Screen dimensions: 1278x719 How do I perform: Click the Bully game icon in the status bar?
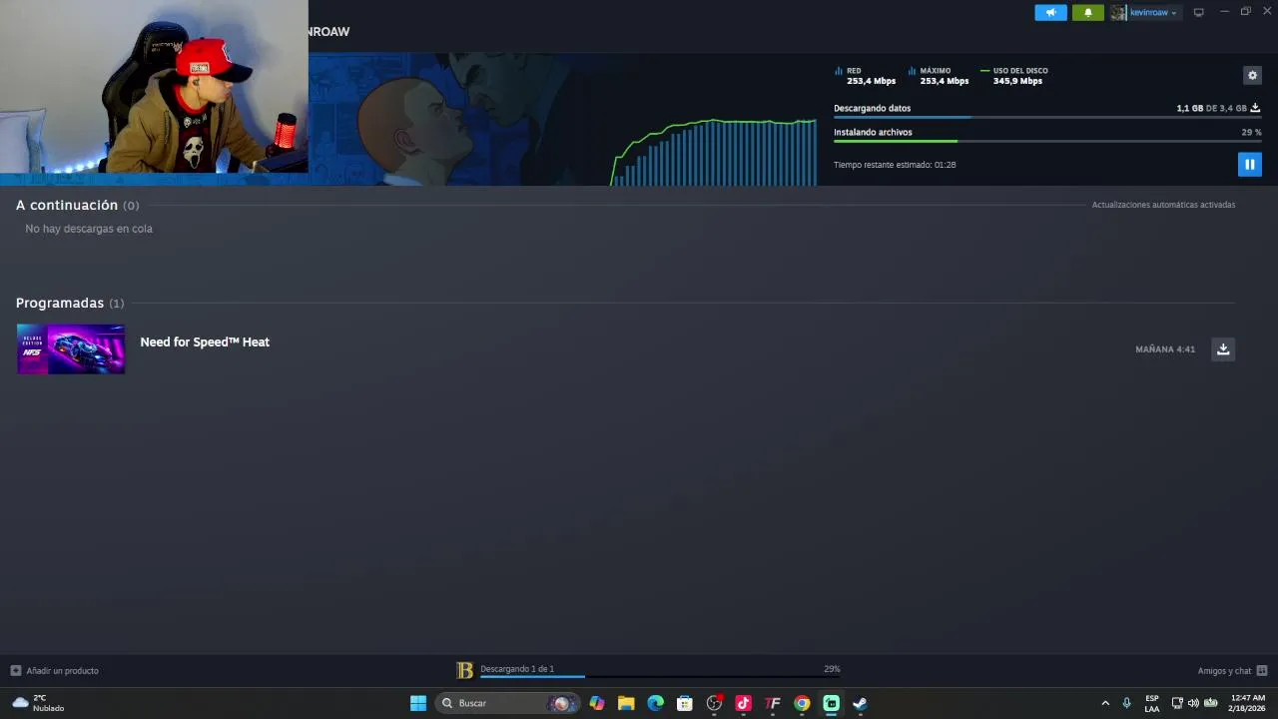pos(464,670)
